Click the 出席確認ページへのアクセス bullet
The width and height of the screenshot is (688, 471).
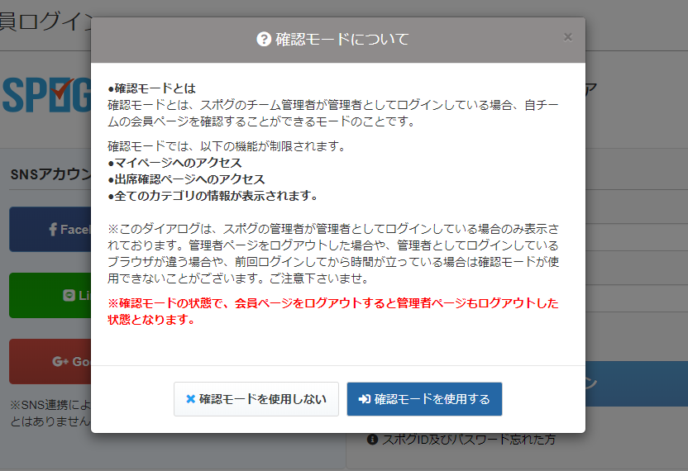coord(186,179)
